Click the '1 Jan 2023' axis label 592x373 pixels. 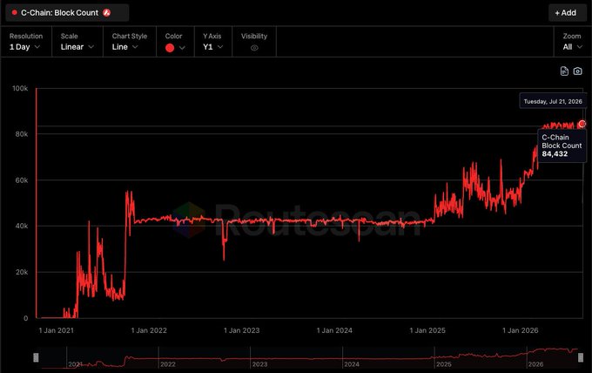point(242,330)
